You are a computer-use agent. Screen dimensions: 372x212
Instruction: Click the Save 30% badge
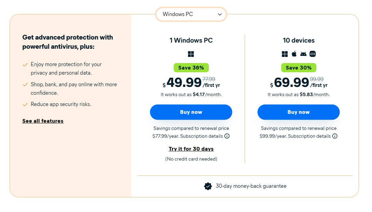tap(299, 67)
